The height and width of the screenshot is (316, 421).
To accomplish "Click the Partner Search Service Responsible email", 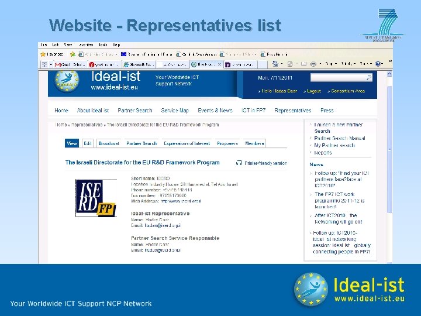I will click(163, 250).
